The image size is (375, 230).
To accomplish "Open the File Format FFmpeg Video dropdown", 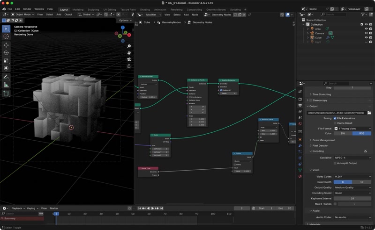I will coord(352,129).
